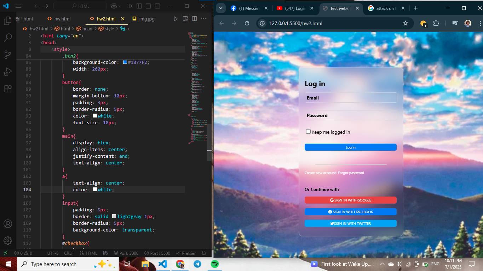This screenshot has height=271, width=483.
Task: Click the lightgray color swatch in code
Action: [x=114, y=216]
